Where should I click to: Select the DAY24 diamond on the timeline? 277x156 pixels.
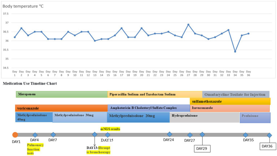click(x=169, y=134)
